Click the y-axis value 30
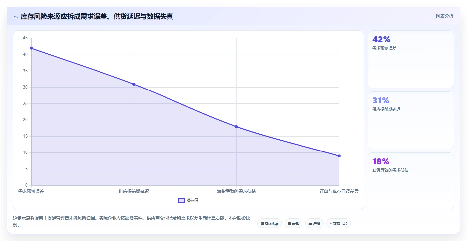This screenshot has height=241, width=467. pyautogui.click(x=25, y=87)
